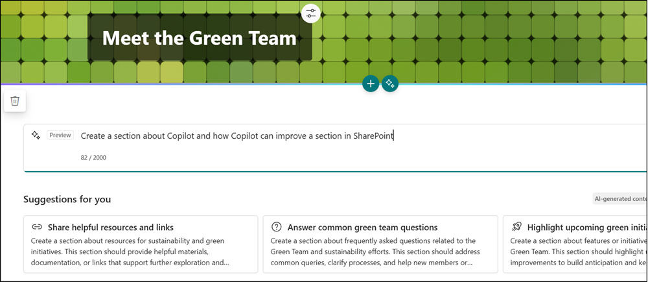Click the Copilot sparkle icon in prompt box
Viewport: 648px width, 282px height.
[x=36, y=135]
